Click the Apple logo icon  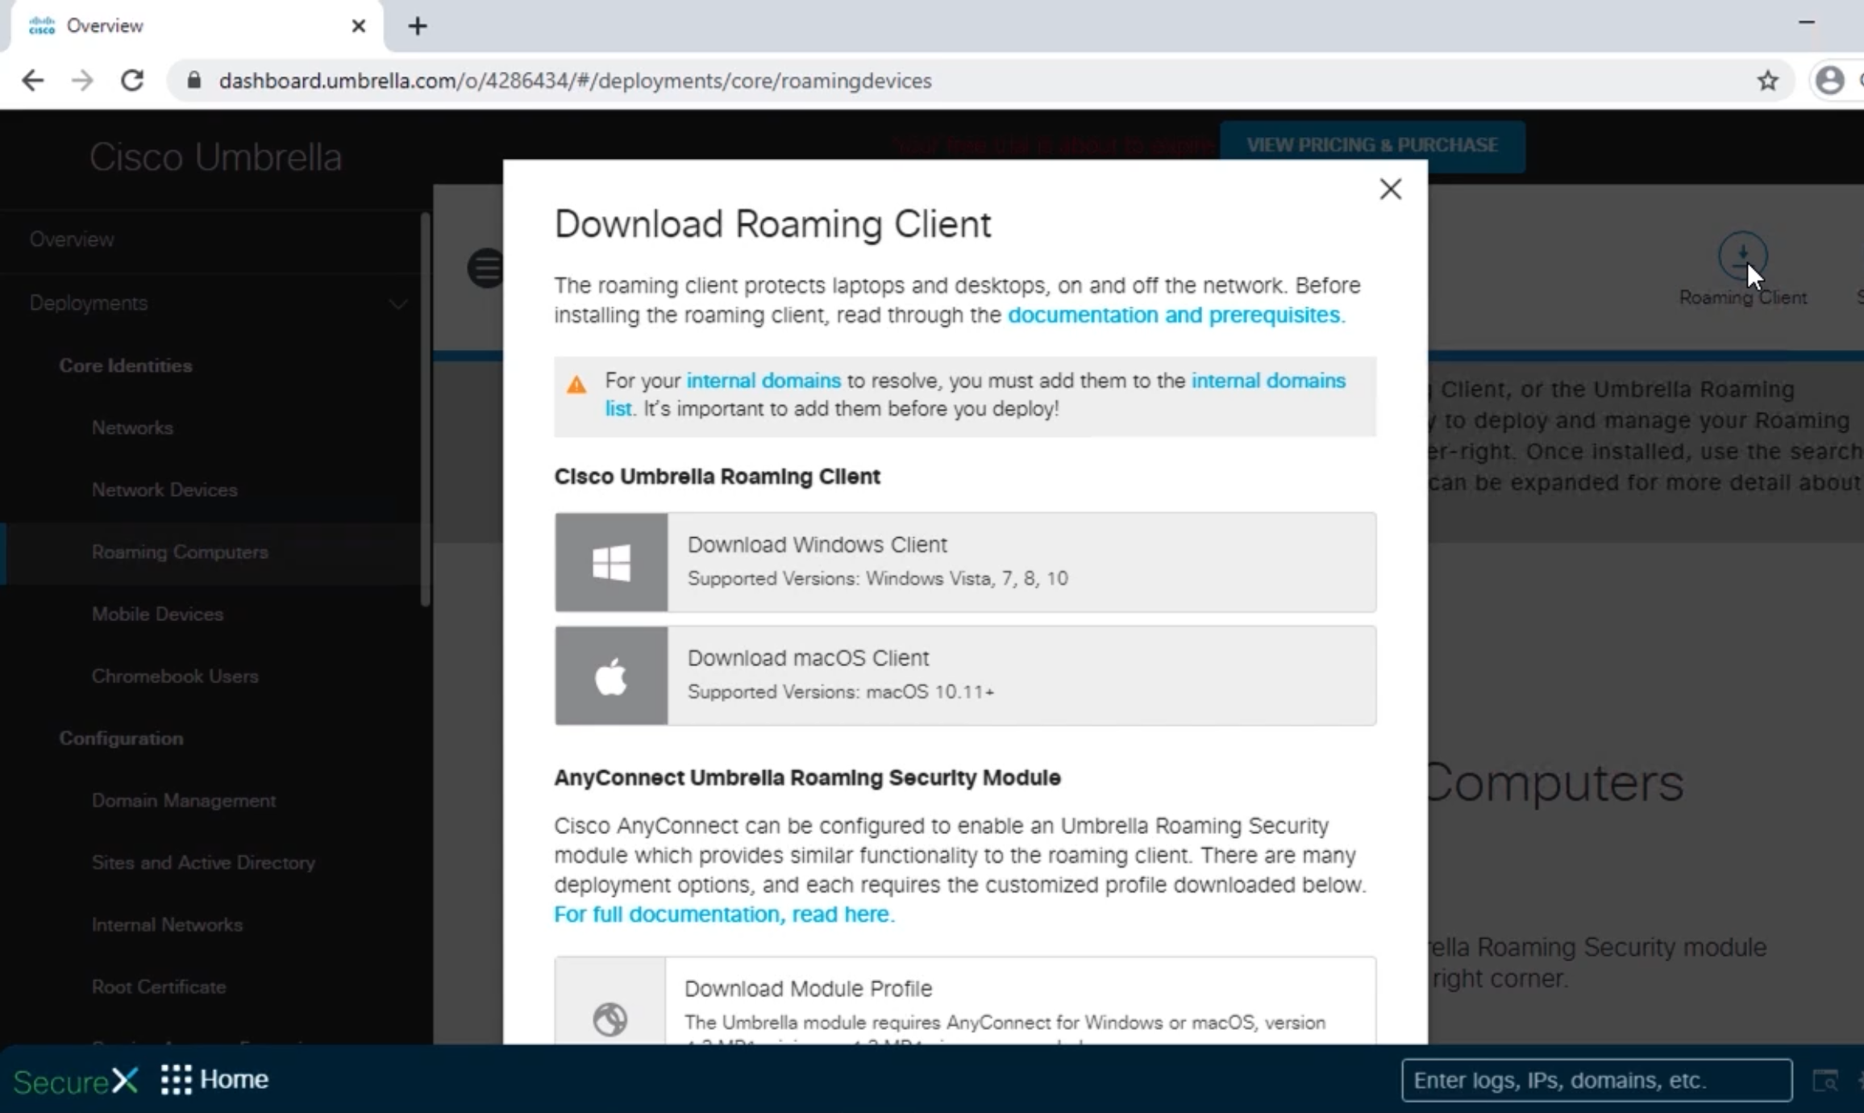(x=611, y=676)
